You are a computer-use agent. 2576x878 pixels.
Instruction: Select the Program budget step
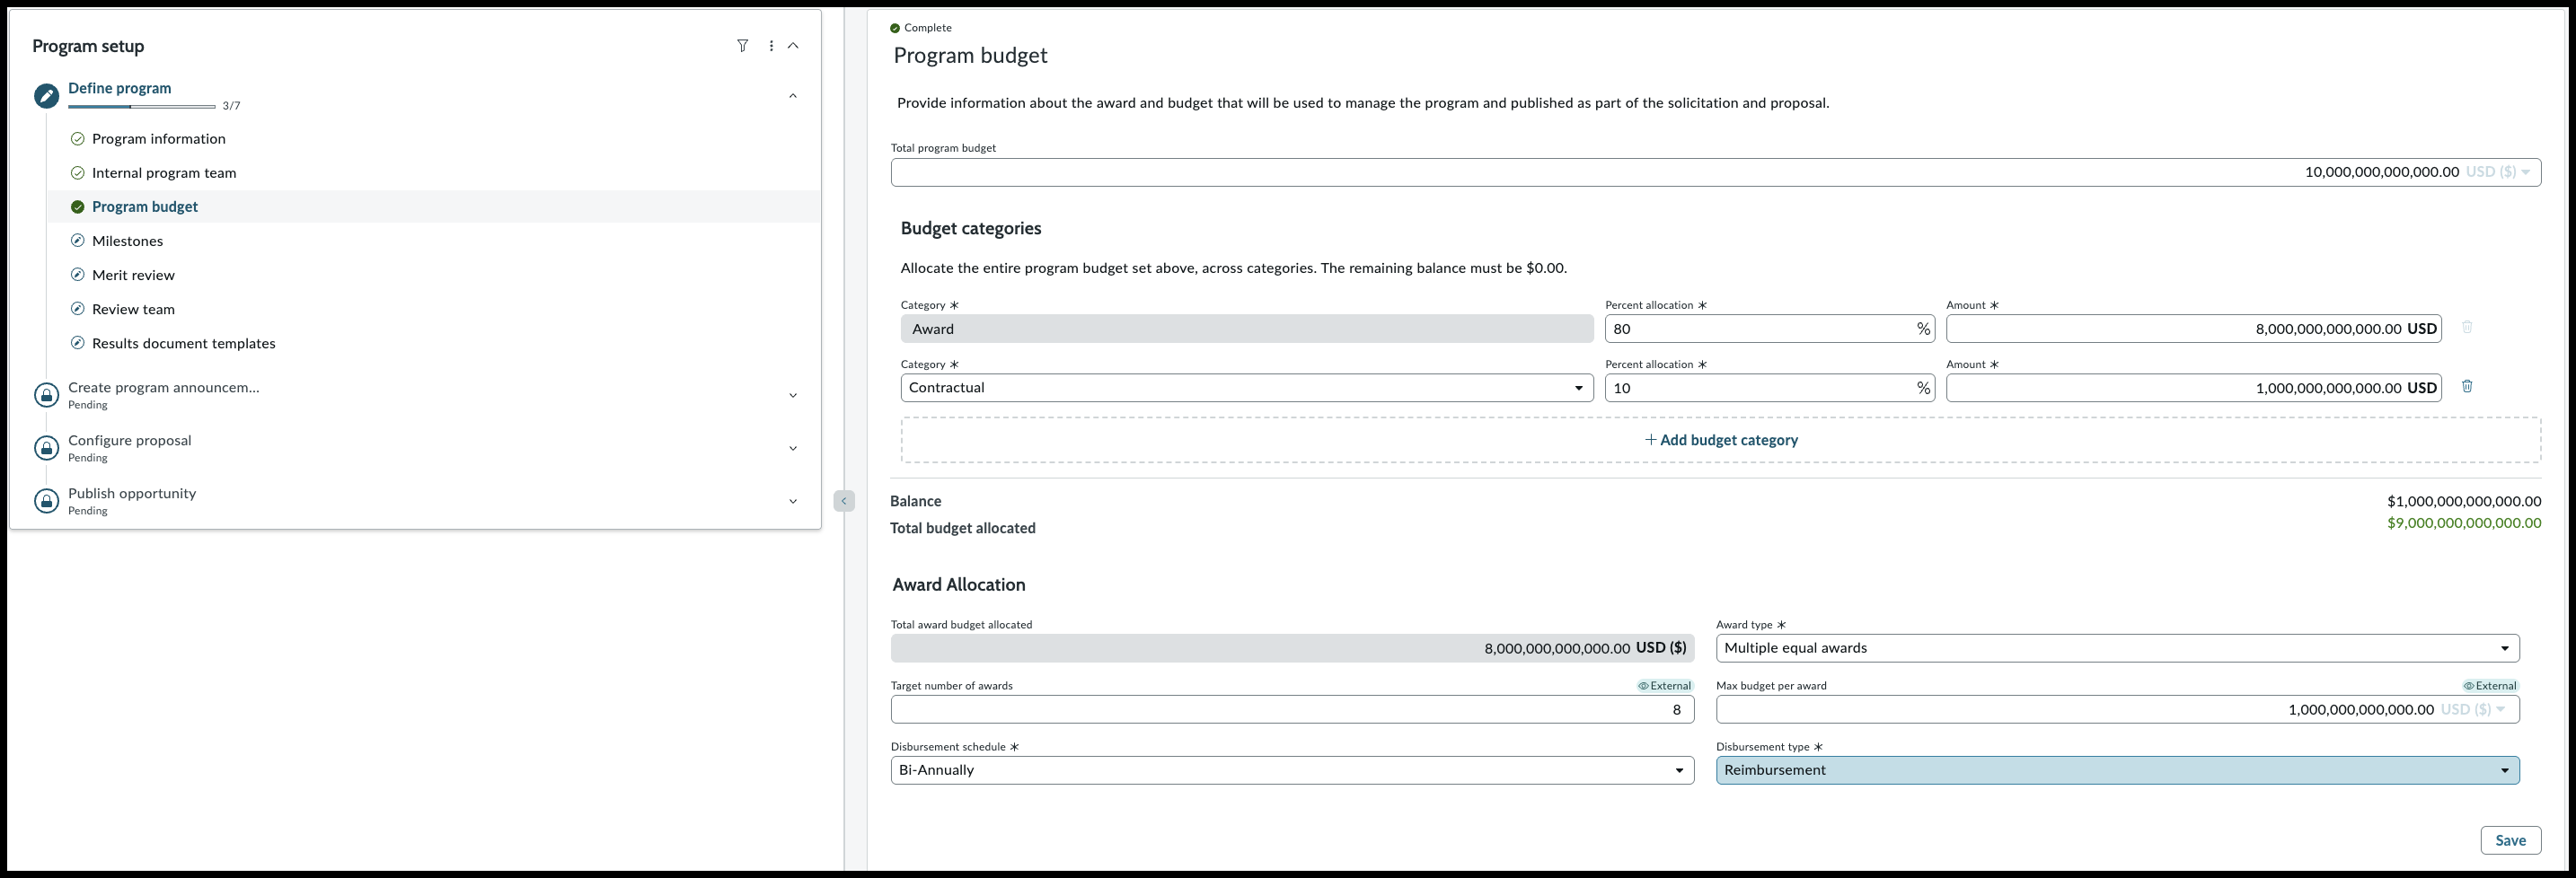(x=145, y=207)
